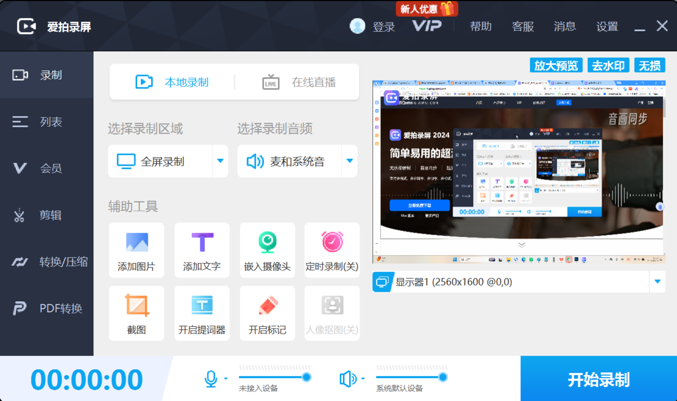Expand the 显示器1 monitor selection dropdown
The width and height of the screenshot is (677, 401).
click(x=657, y=281)
